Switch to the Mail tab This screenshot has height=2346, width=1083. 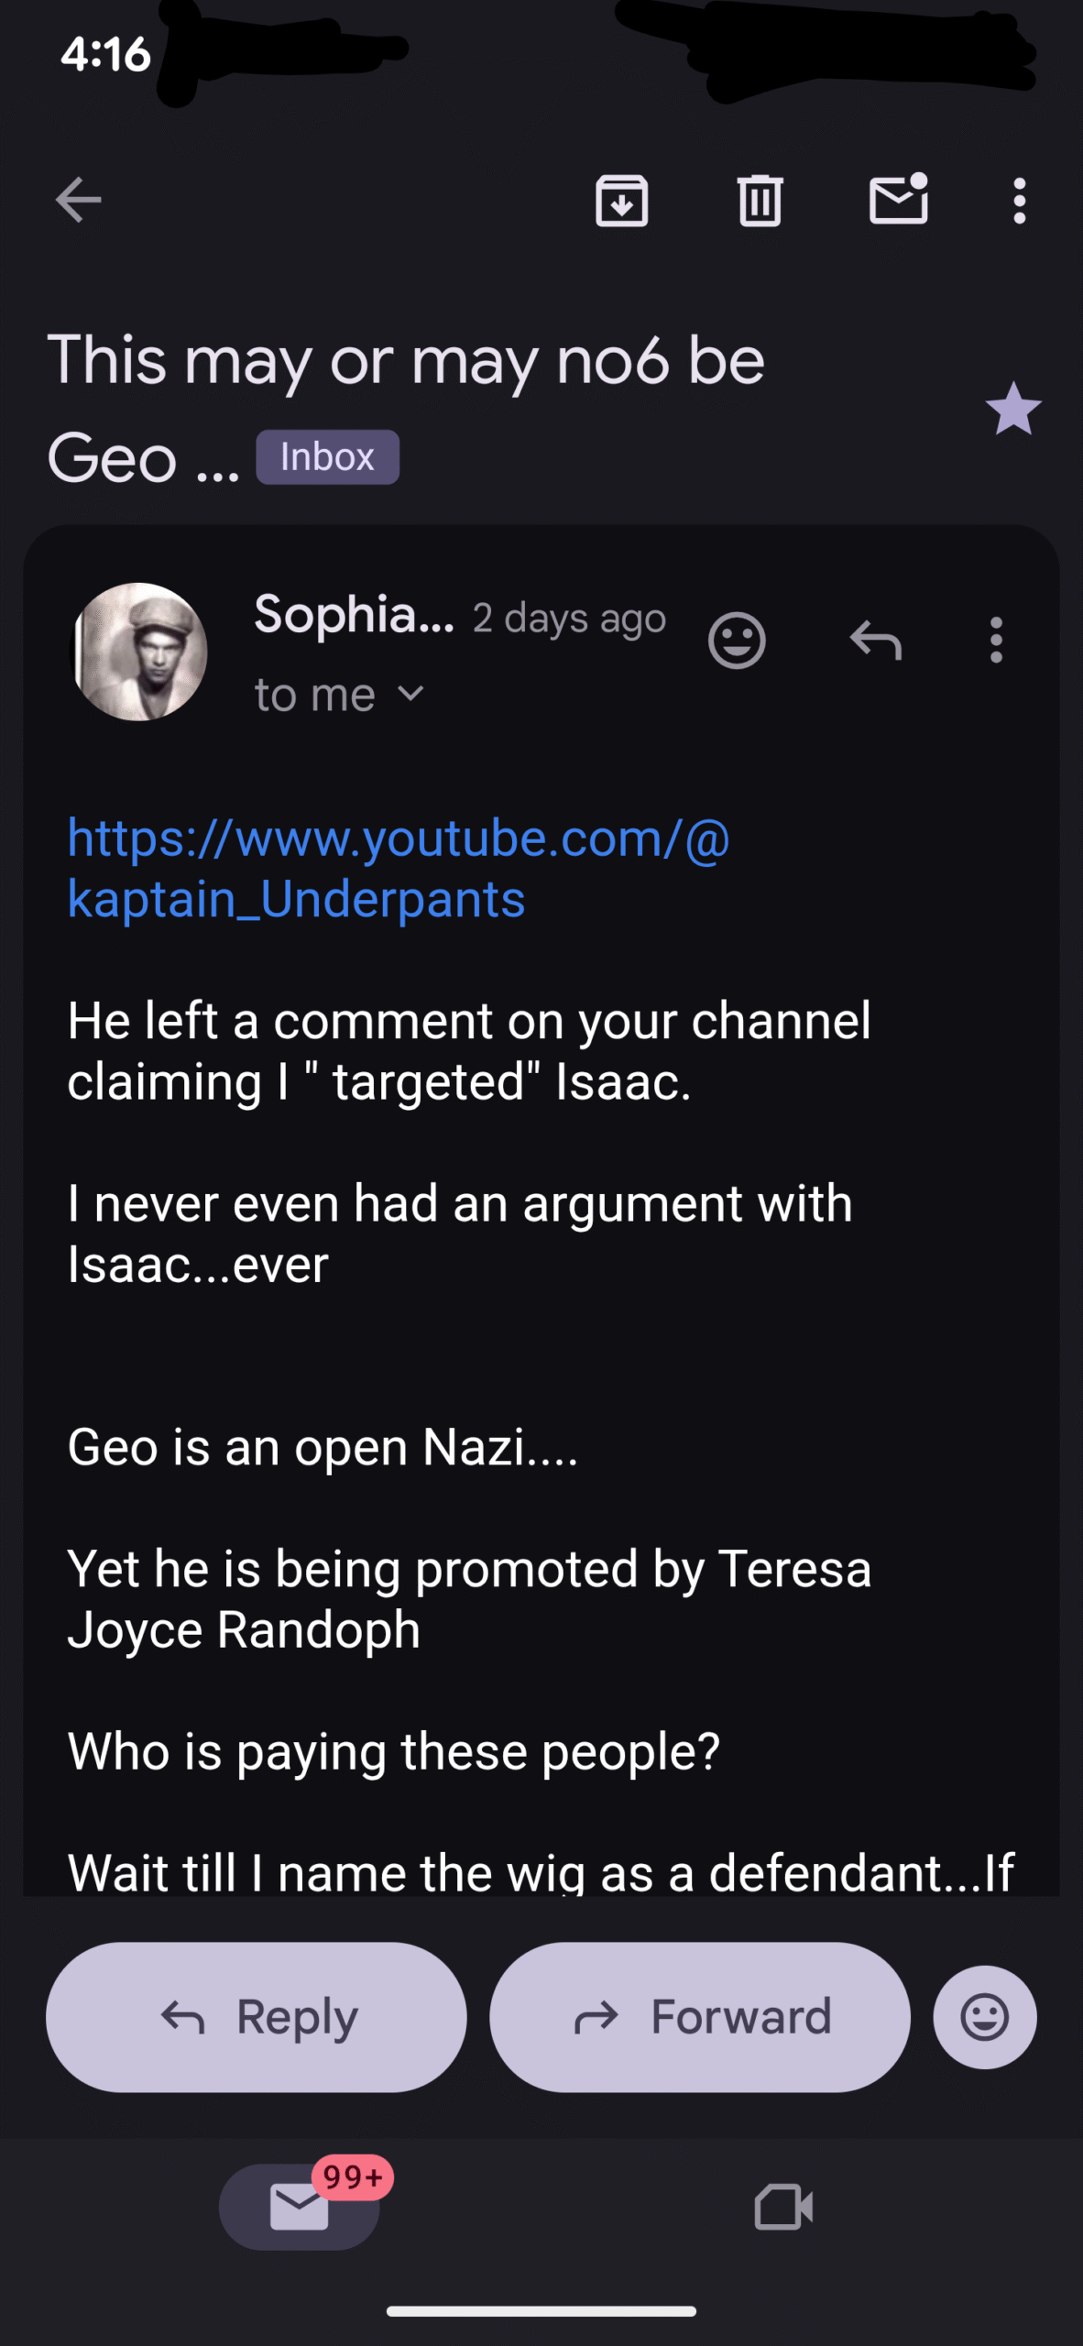[300, 2207]
